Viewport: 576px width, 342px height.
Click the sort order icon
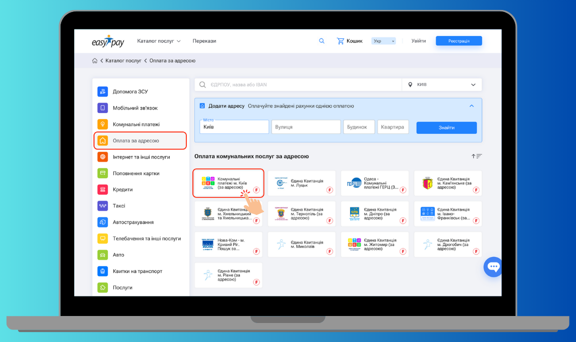tap(476, 156)
